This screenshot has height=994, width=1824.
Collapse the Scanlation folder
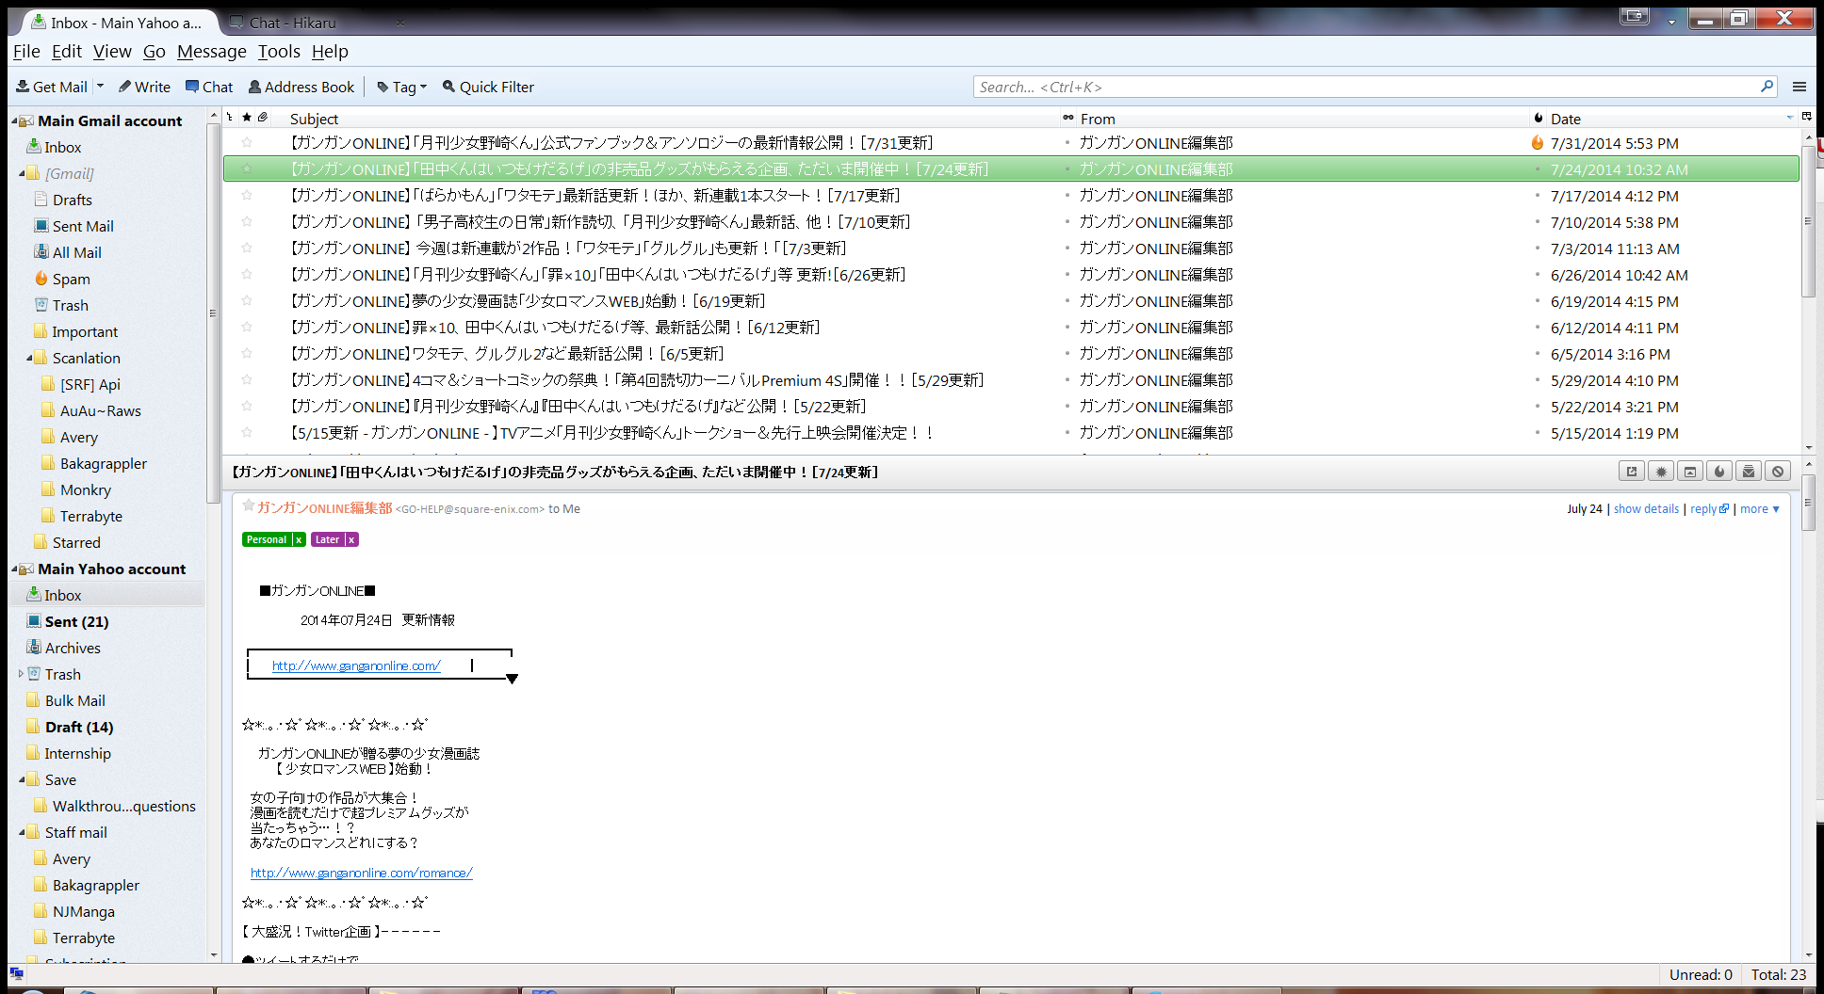pos(30,358)
